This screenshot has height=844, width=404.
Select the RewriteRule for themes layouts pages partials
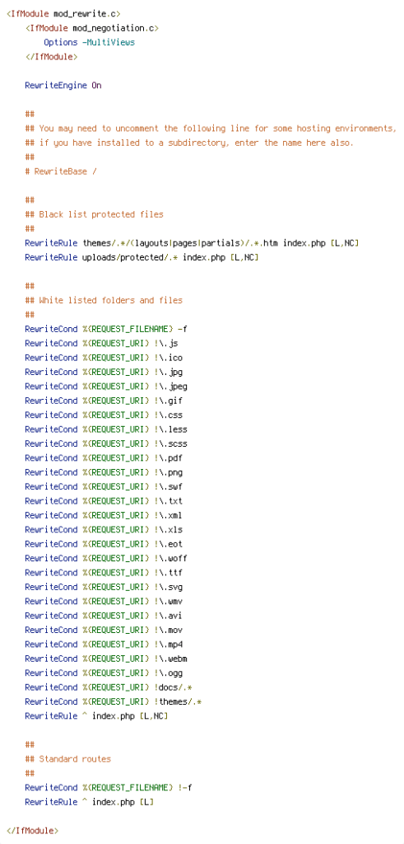[192, 243]
